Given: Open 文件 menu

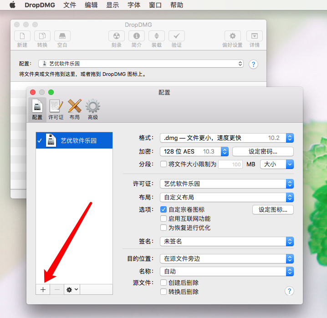Looking at the screenshot, I should pyautogui.click(x=70, y=5).
